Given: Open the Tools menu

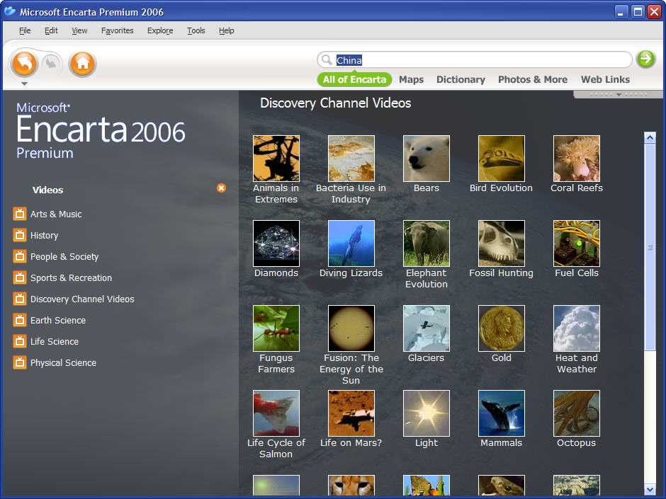Looking at the screenshot, I should pos(196,30).
